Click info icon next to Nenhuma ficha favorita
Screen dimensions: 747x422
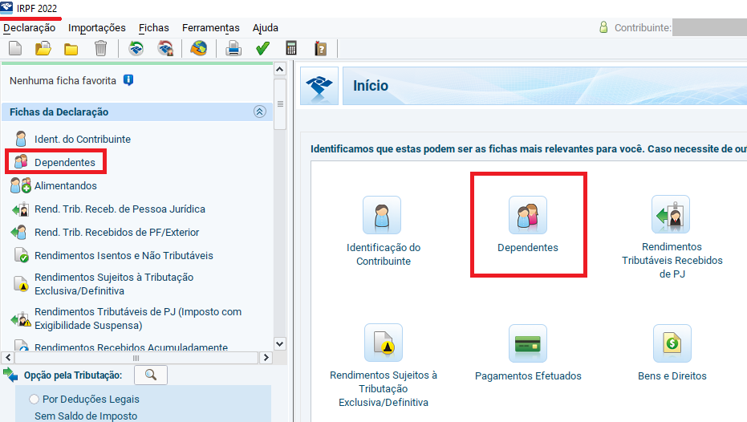click(x=128, y=80)
